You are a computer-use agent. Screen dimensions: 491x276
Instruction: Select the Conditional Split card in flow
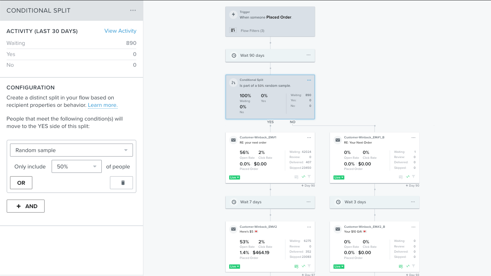coord(270,97)
